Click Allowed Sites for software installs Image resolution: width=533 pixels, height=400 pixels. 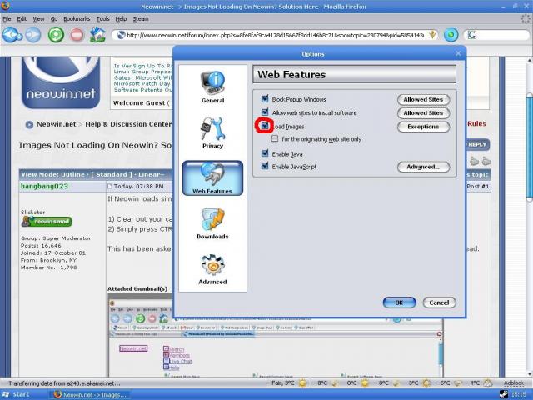[x=424, y=113]
